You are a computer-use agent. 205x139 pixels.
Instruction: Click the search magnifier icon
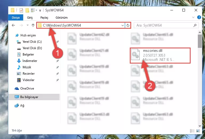195,25
